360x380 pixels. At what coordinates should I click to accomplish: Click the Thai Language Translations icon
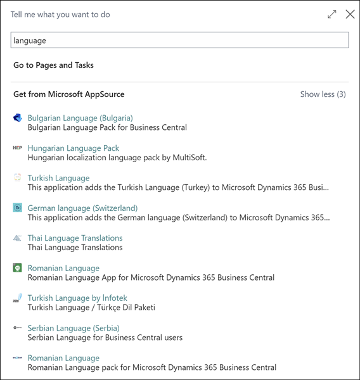[x=18, y=237]
